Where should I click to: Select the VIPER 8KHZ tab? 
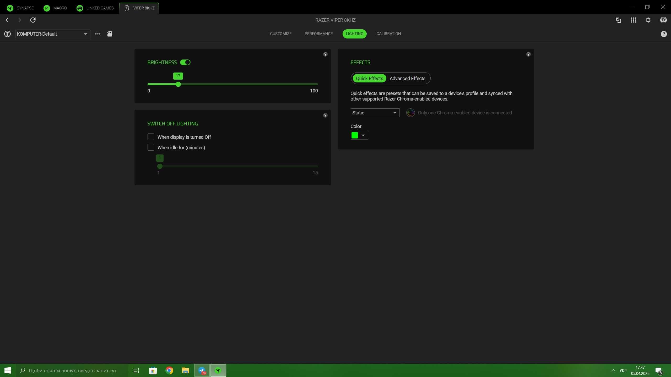coord(139,8)
